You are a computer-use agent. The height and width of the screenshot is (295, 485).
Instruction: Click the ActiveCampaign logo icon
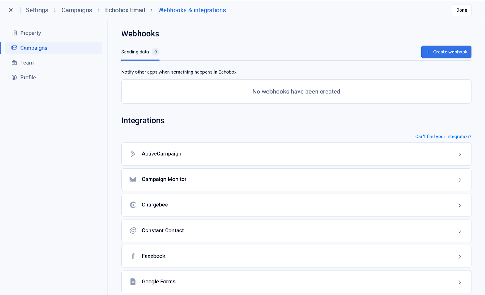(133, 154)
